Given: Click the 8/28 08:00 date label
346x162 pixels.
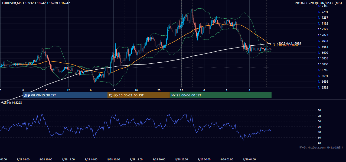Looking at the screenshot, I should 23,159.
